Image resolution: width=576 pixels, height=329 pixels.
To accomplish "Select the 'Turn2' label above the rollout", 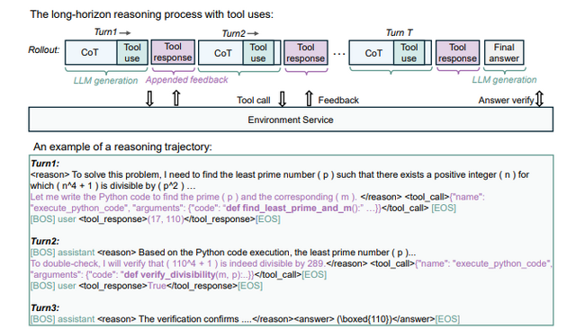I will tap(233, 33).
